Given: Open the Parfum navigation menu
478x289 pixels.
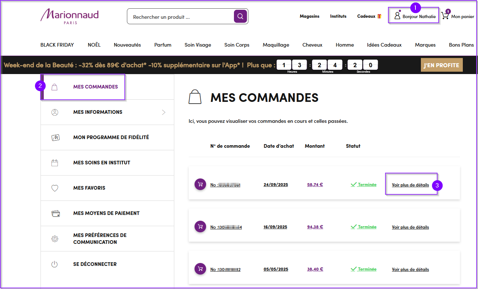Looking at the screenshot, I should coord(163,45).
